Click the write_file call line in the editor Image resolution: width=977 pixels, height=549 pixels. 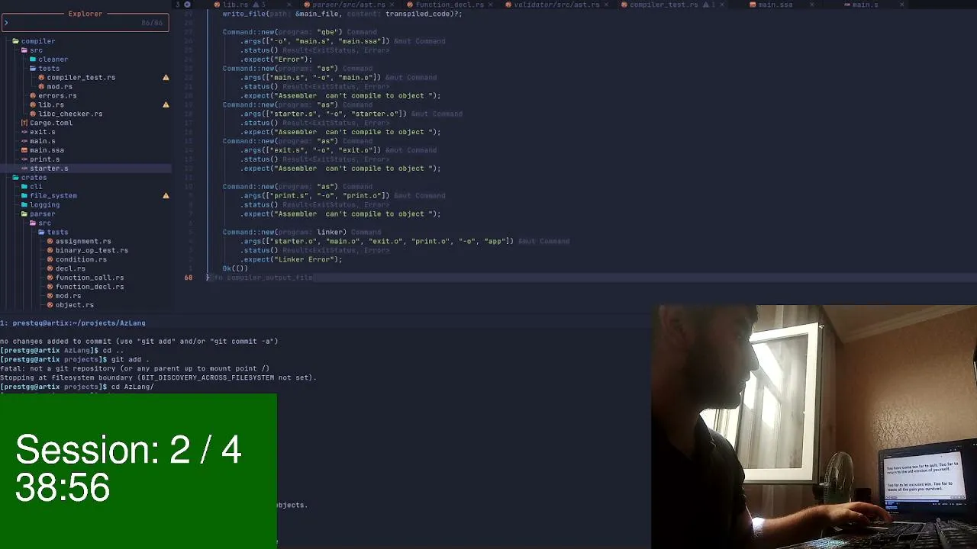[x=342, y=14]
